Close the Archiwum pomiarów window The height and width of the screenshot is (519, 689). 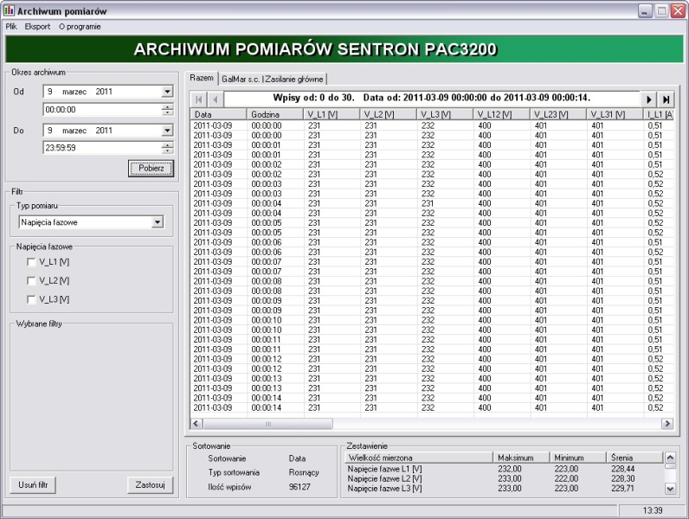[678, 11]
